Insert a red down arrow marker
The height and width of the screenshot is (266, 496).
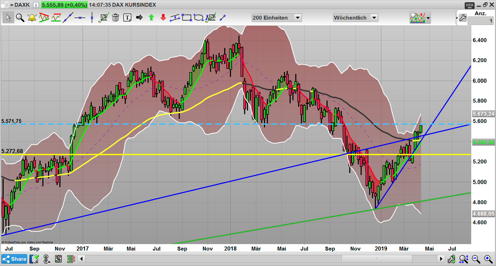click(x=163, y=18)
